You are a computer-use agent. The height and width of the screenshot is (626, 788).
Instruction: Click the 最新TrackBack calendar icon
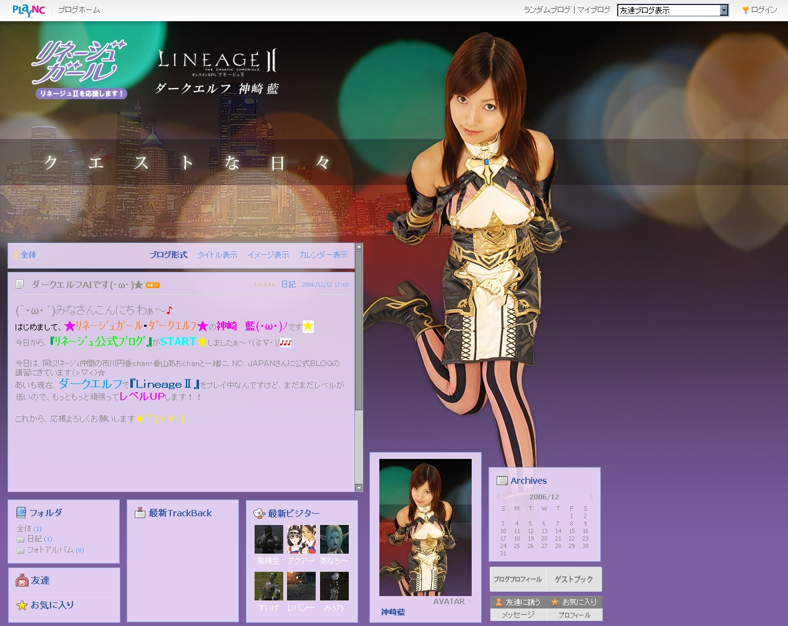pyautogui.click(x=140, y=513)
